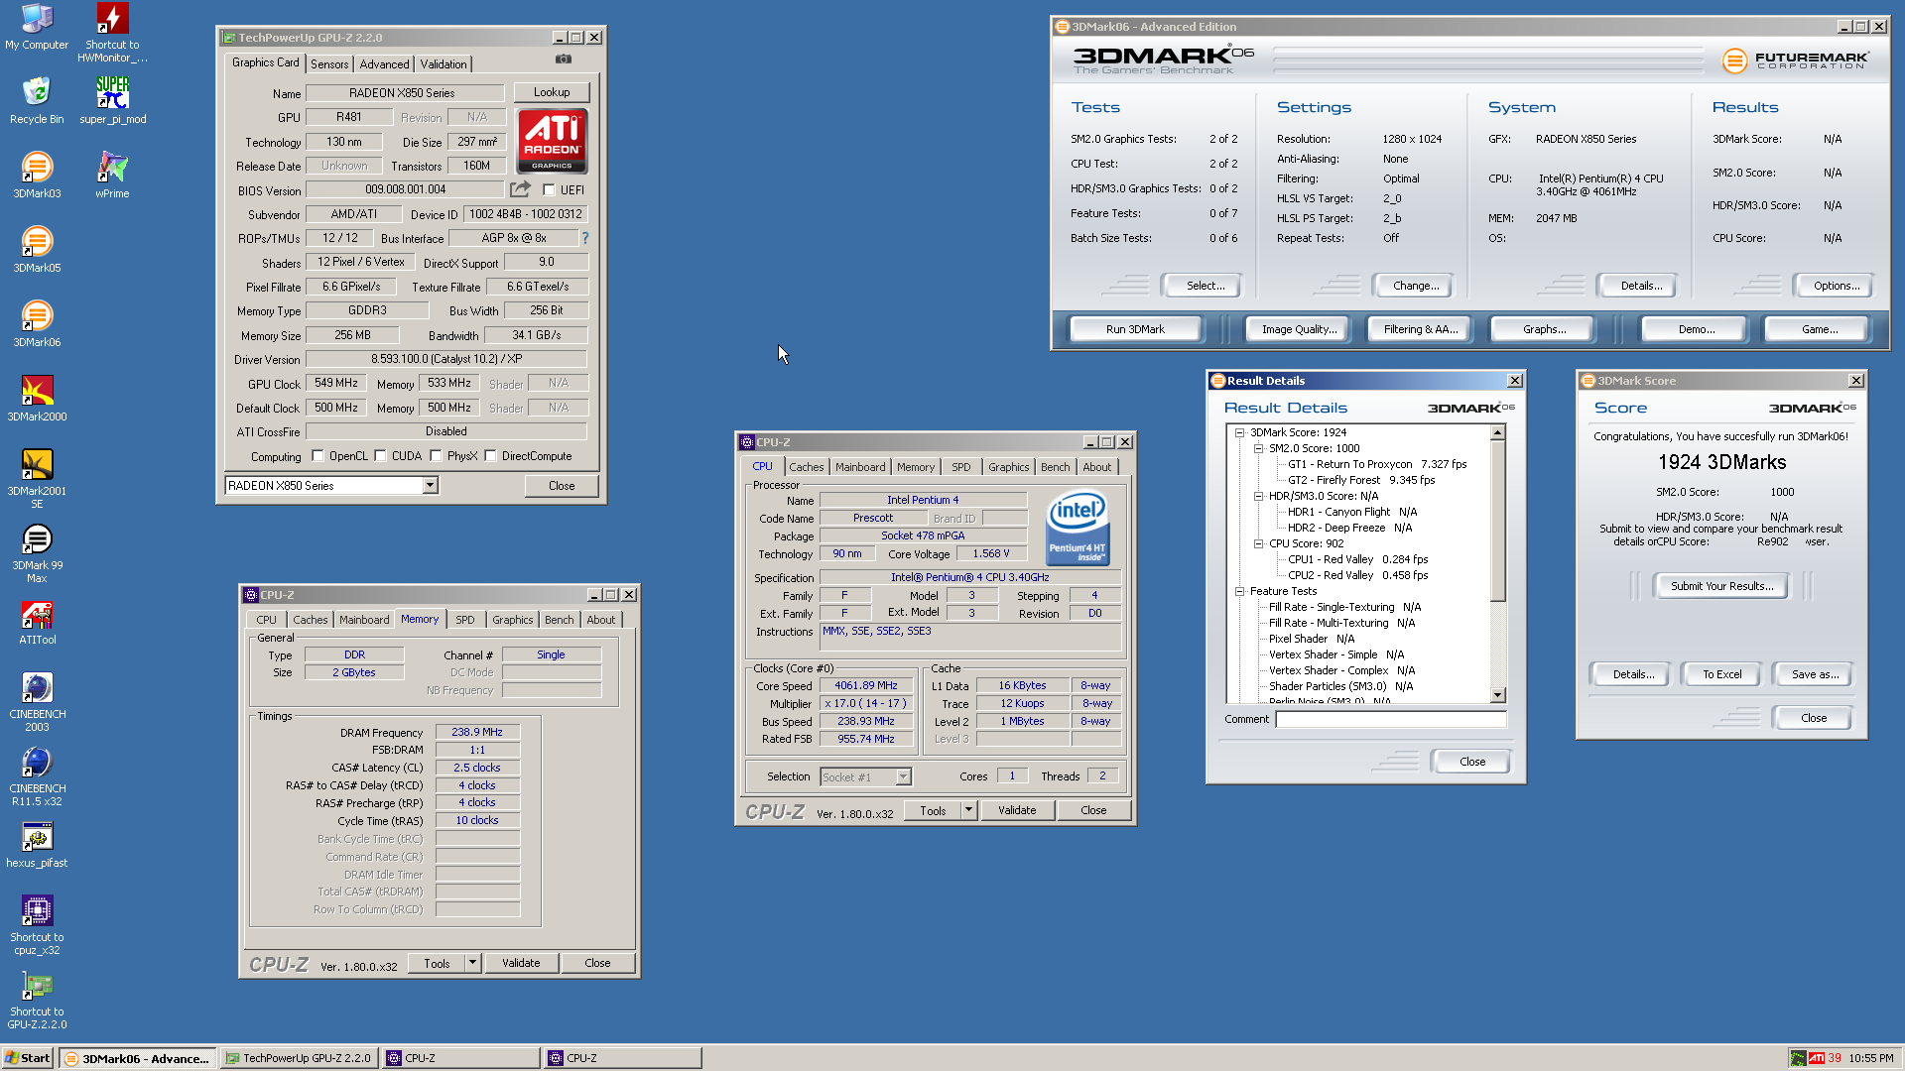
Task: Toggle the CUDA checkbox in GPU-Z
Action: click(380, 456)
